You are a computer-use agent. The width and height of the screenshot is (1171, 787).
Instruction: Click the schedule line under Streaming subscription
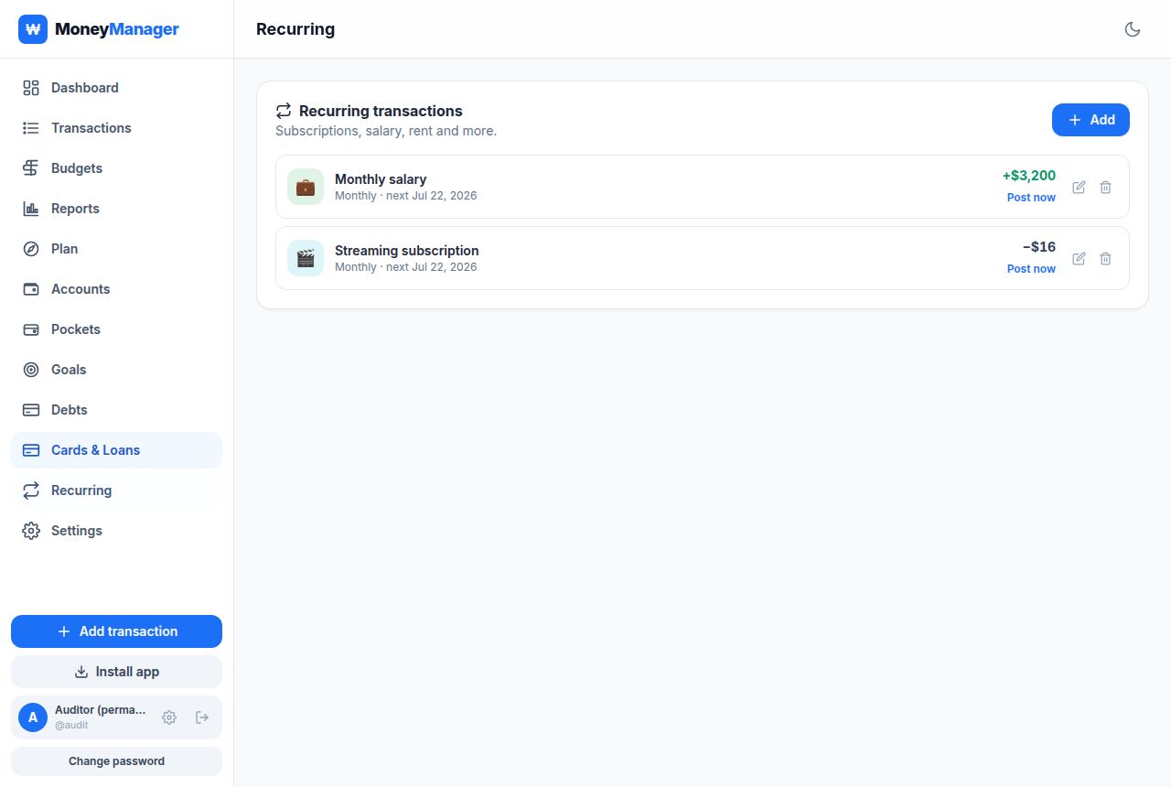pyautogui.click(x=405, y=267)
